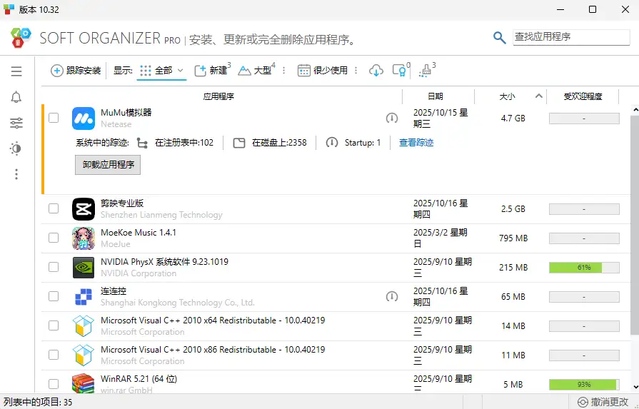This screenshot has width=639, height=409.
Task: Click WinRAR app icon
Action: [84, 384]
